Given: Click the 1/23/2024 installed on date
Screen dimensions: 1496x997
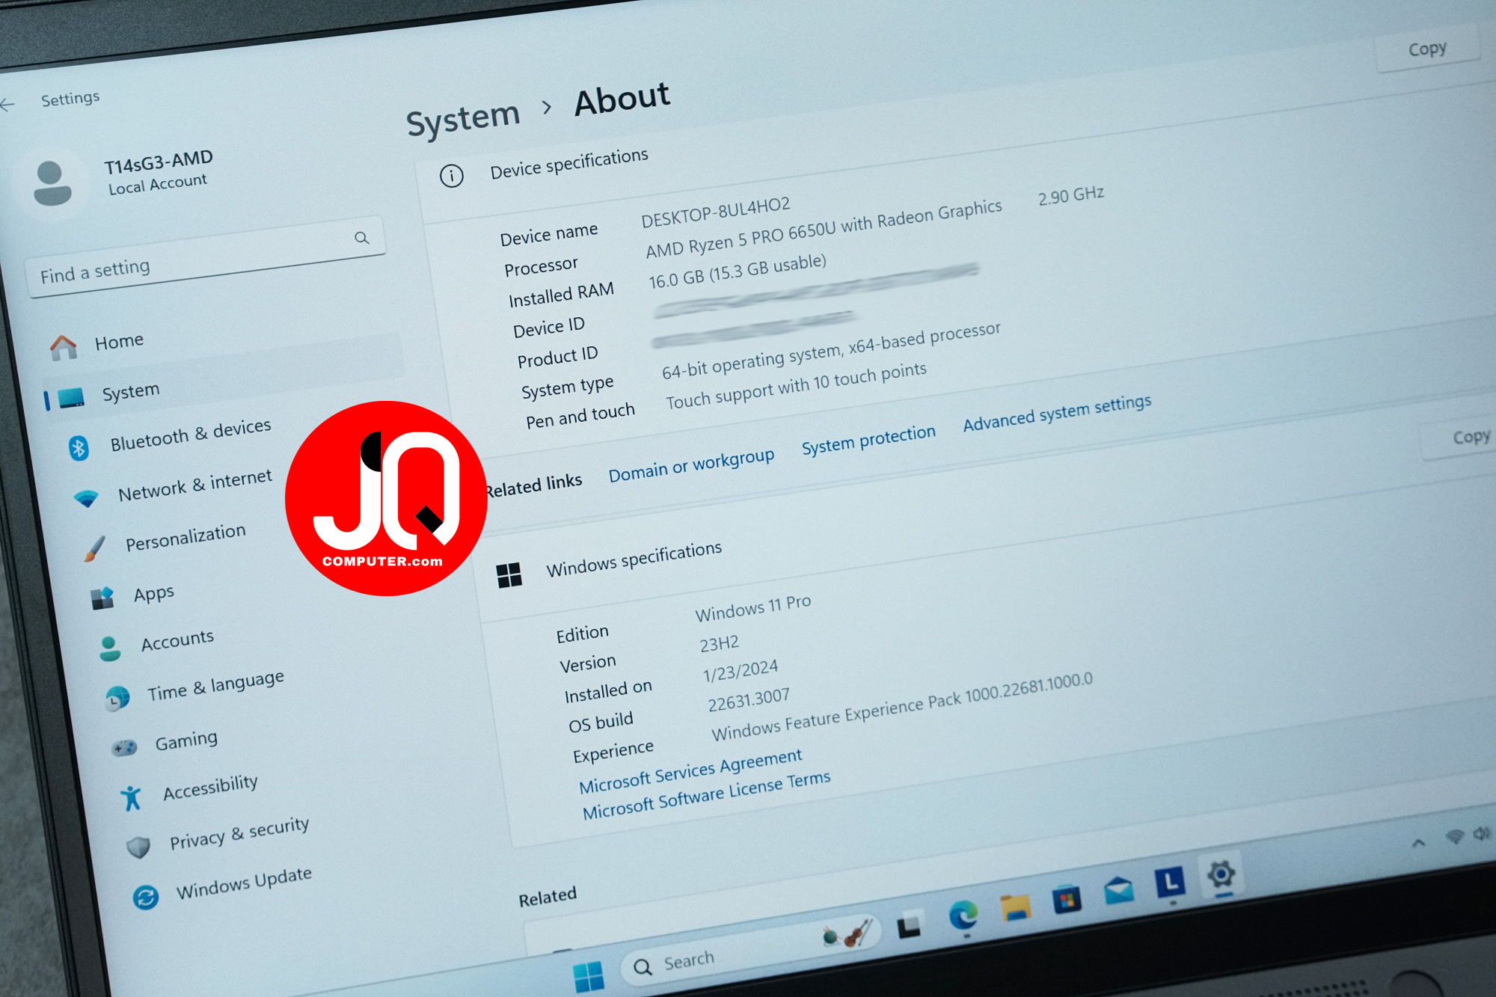Looking at the screenshot, I should click(x=741, y=671).
